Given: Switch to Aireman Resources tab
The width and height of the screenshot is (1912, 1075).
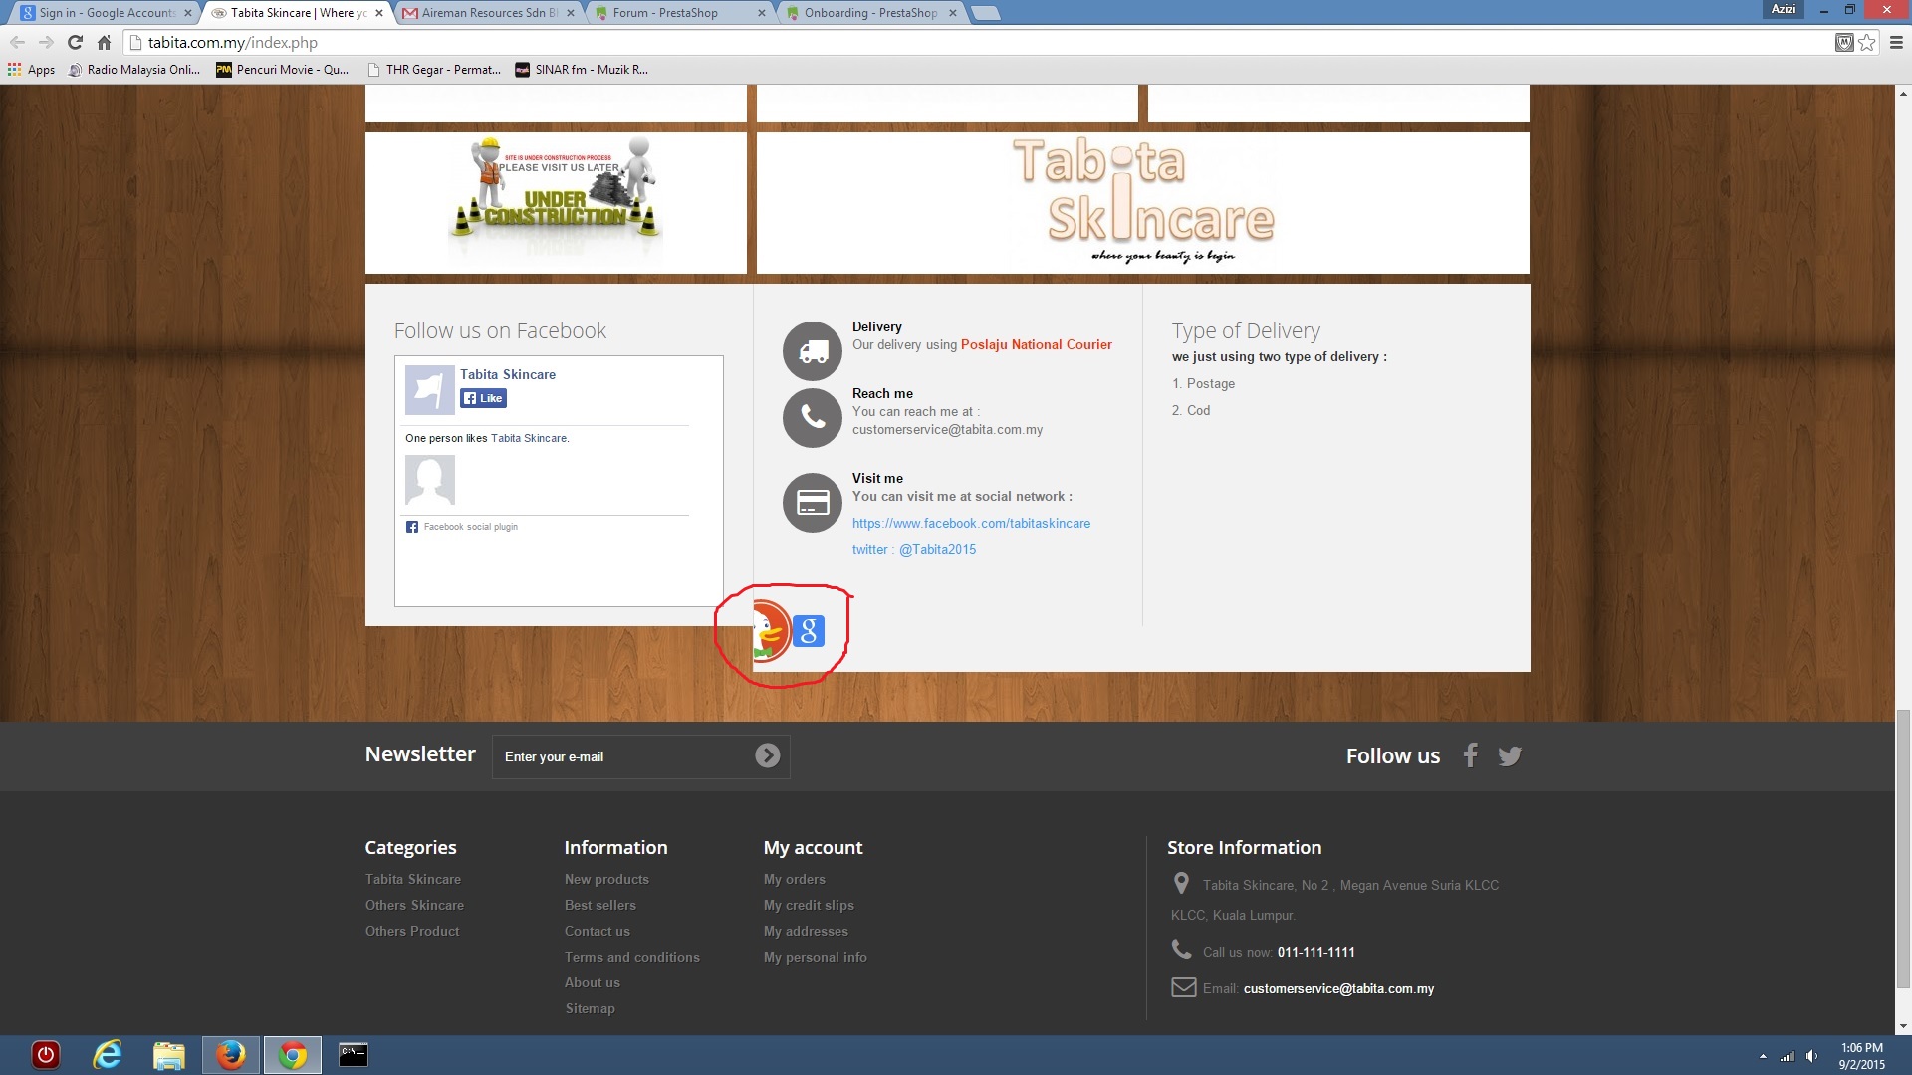Looking at the screenshot, I should pyautogui.click(x=488, y=13).
